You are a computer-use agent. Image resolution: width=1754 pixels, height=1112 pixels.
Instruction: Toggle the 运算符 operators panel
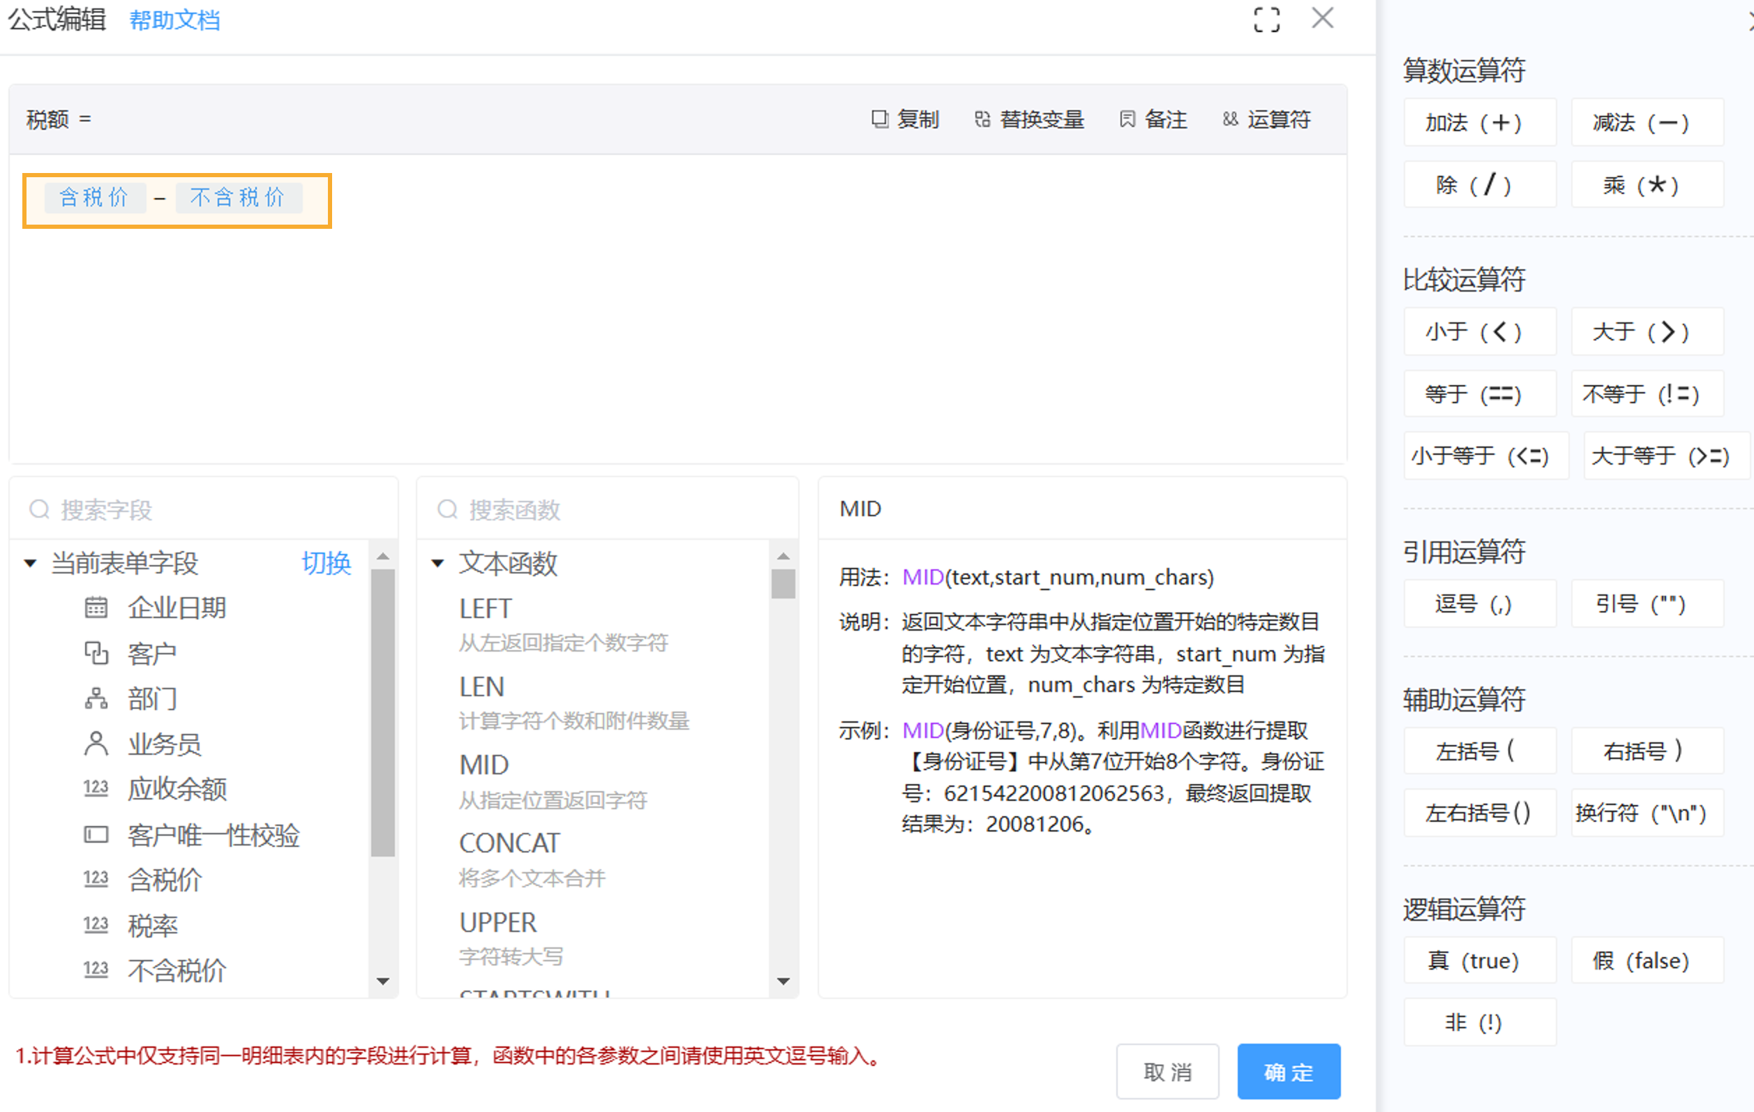tap(1267, 119)
